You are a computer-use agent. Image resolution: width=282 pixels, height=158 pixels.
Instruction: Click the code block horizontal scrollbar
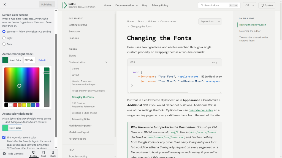point(159,93)
